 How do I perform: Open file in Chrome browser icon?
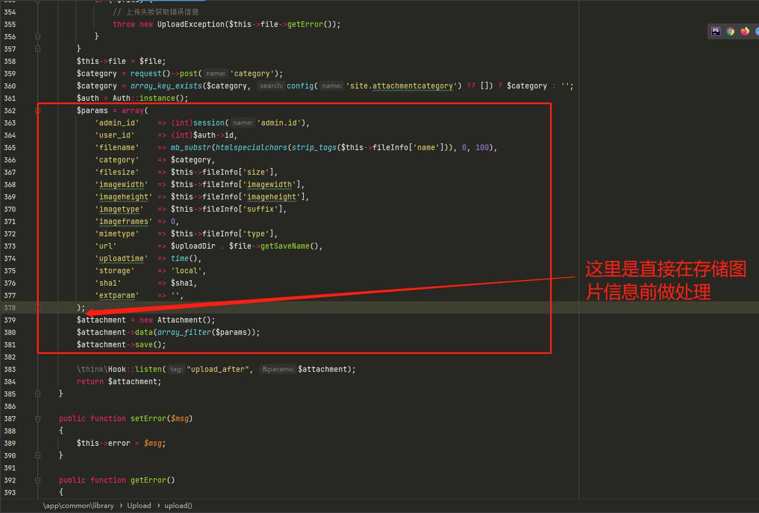pos(730,31)
